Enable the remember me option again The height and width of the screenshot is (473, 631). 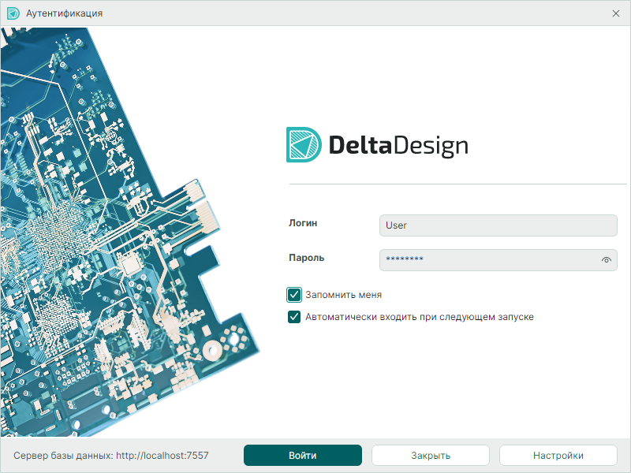tap(293, 296)
